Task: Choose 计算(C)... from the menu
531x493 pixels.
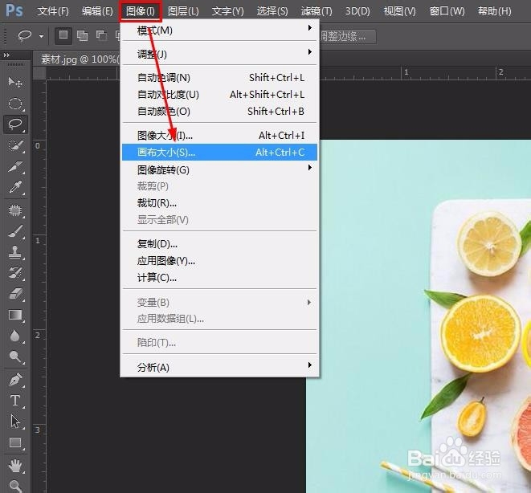Action: tap(219, 278)
